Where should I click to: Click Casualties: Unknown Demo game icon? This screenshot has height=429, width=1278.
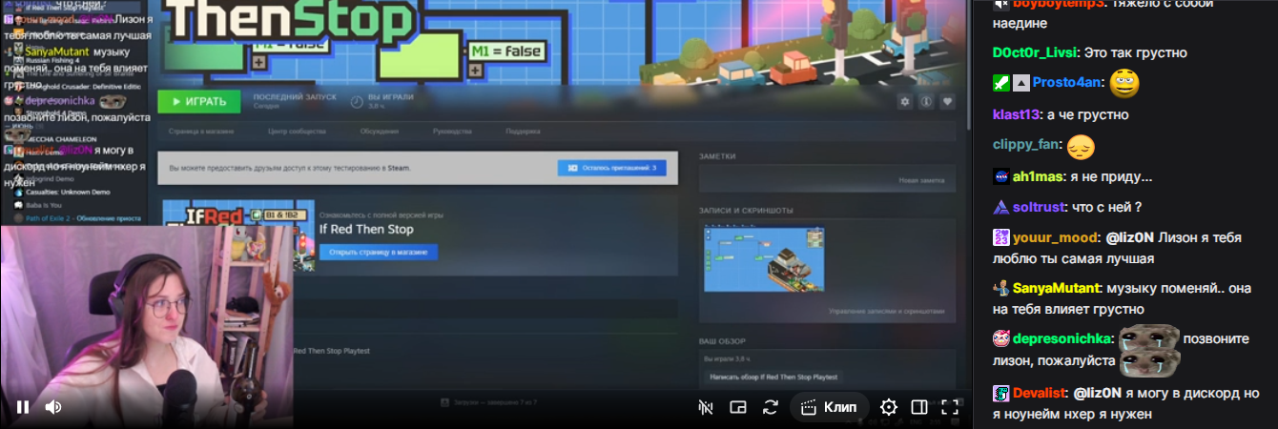click(18, 192)
